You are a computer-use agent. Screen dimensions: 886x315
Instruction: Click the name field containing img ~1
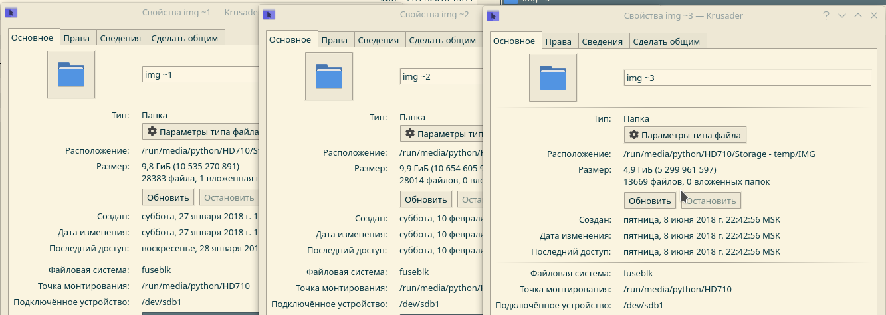coord(199,74)
